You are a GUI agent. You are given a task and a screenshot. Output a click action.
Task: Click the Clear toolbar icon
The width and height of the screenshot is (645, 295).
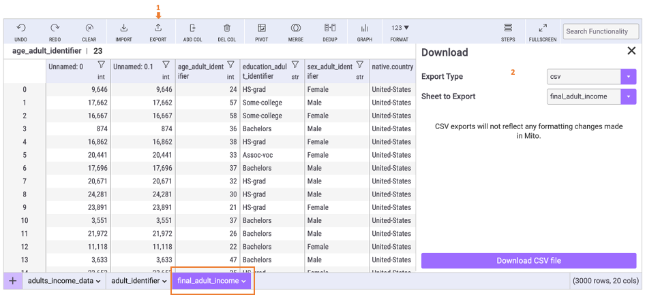[89, 28]
